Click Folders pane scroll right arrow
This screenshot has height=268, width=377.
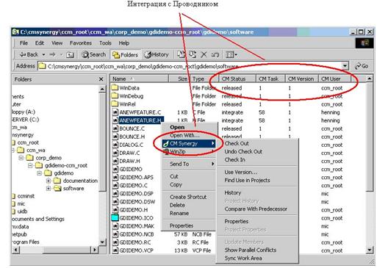(x=94, y=250)
